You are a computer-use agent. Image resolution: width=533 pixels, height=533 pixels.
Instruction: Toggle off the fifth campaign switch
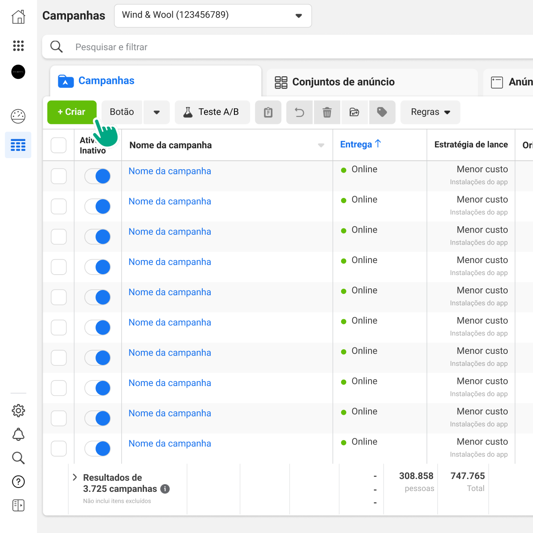click(x=98, y=297)
